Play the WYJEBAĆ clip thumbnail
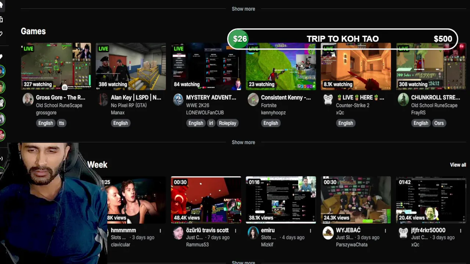 (x=356, y=200)
